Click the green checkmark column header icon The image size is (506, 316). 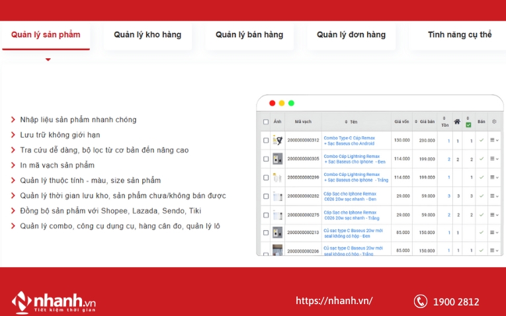pos(468,124)
